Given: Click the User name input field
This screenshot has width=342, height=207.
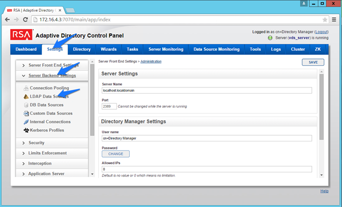Looking at the screenshot, I should pyautogui.click(x=207, y=138).
